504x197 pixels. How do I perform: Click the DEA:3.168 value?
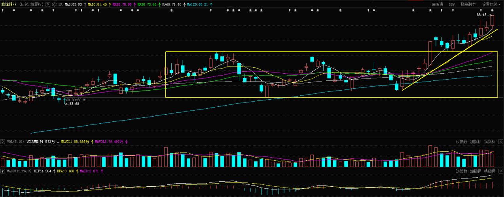tap(66, 171)
